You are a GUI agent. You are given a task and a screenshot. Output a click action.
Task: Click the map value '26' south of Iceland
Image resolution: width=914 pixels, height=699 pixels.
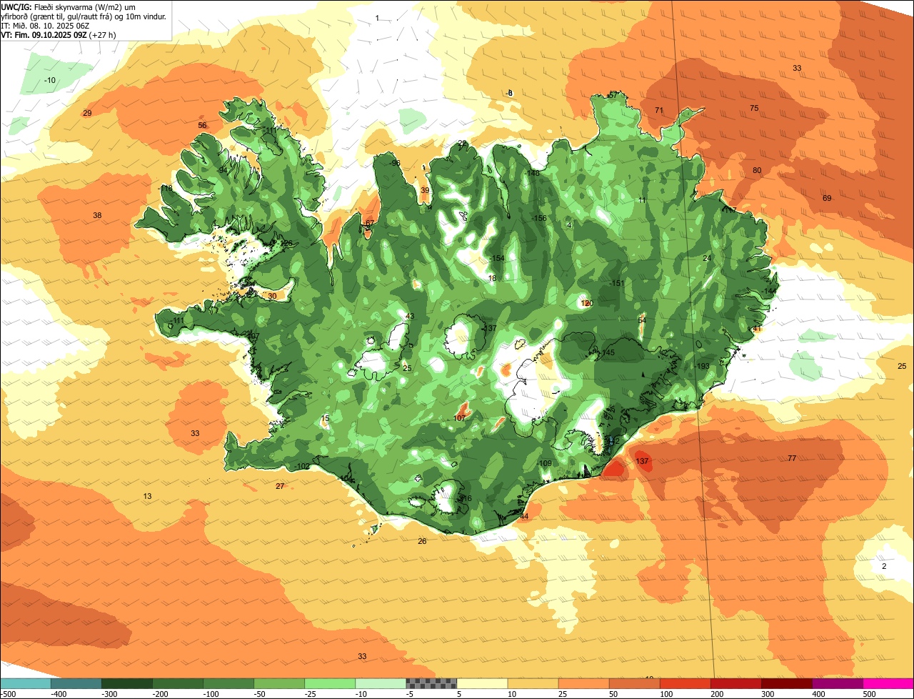(422, 541)
